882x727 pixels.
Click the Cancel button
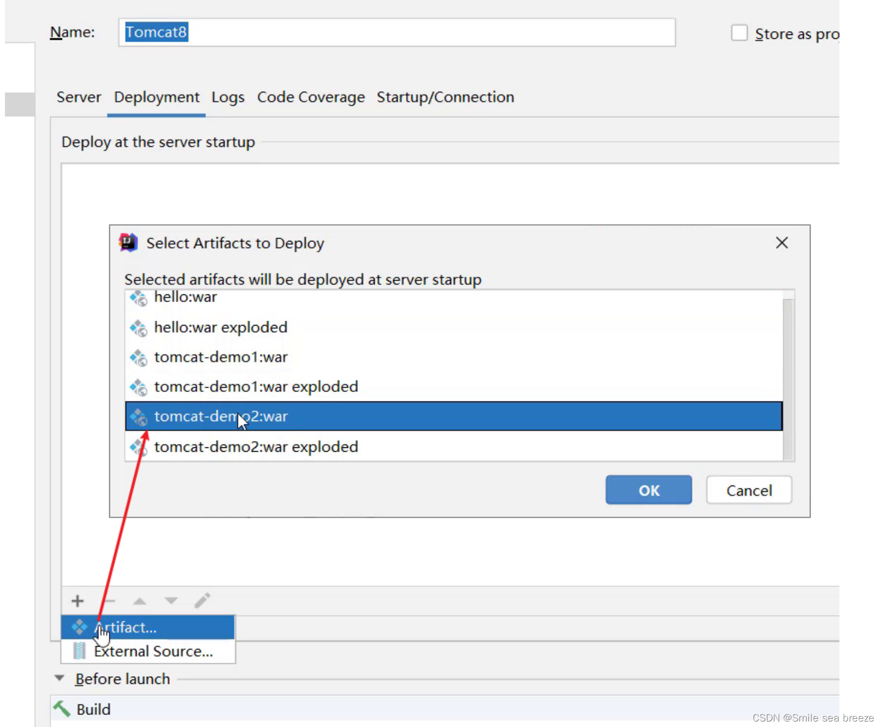[749, 490]
